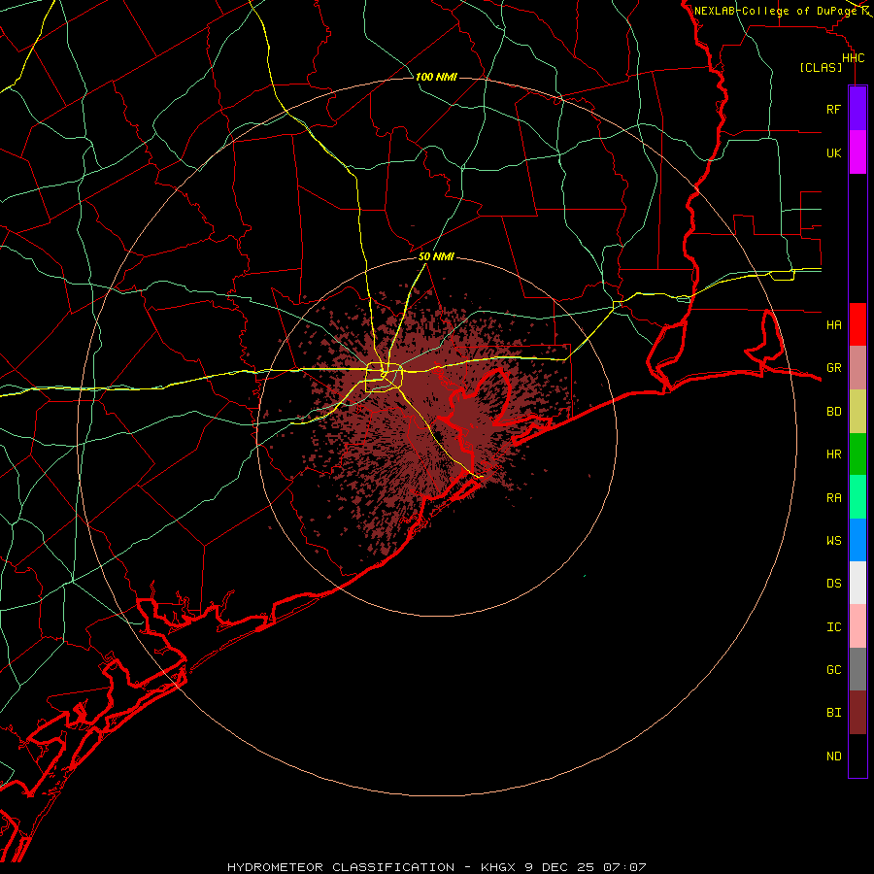Click the "GR" legend label
874x874 pixels.
tap(833, 368)
